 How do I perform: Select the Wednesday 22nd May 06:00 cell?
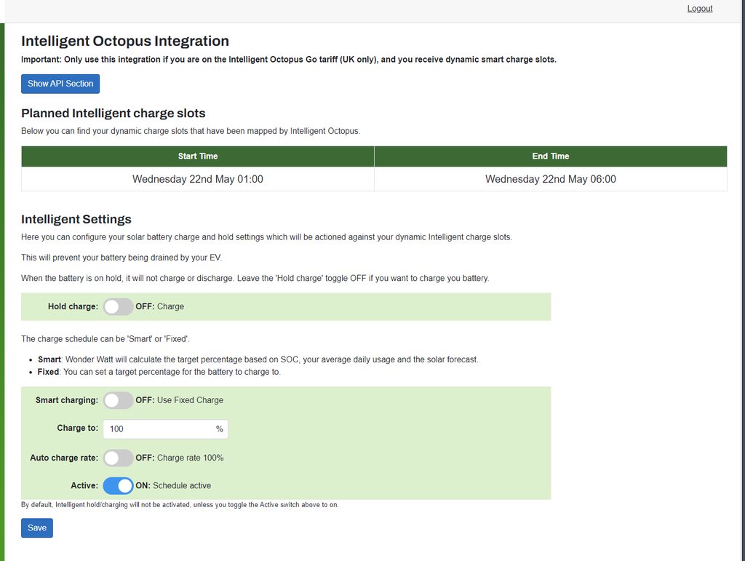tap(551, 179)
